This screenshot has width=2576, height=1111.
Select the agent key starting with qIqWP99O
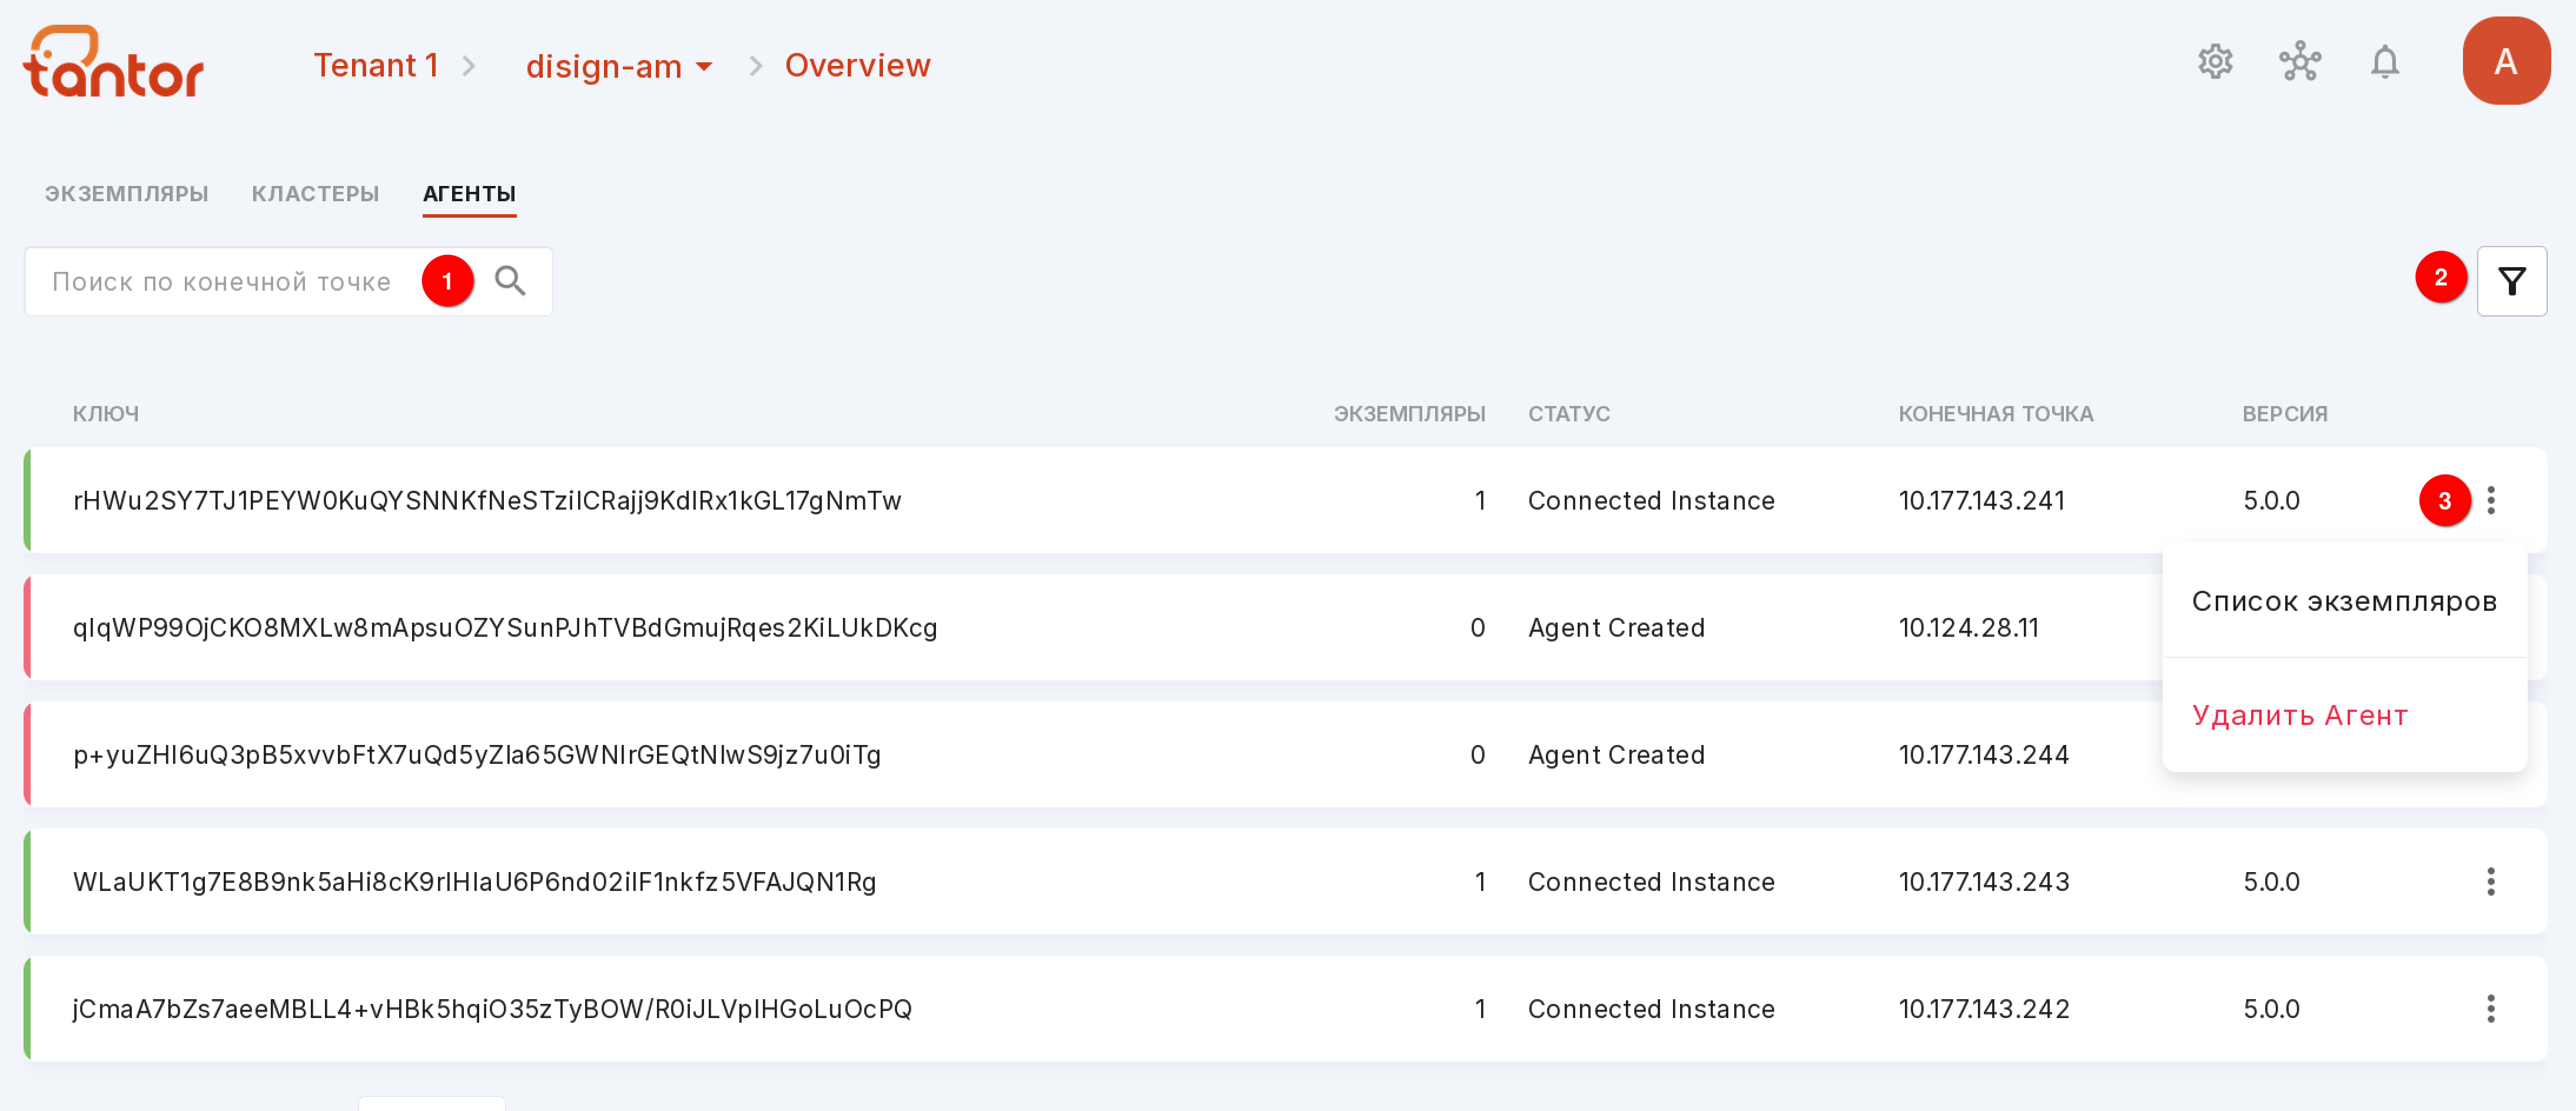pyautogui.click(x=505, y=627)
